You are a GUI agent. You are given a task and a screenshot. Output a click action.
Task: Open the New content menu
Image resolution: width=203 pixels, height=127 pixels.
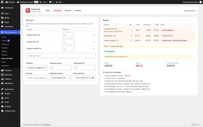click(x=59, y=2)
